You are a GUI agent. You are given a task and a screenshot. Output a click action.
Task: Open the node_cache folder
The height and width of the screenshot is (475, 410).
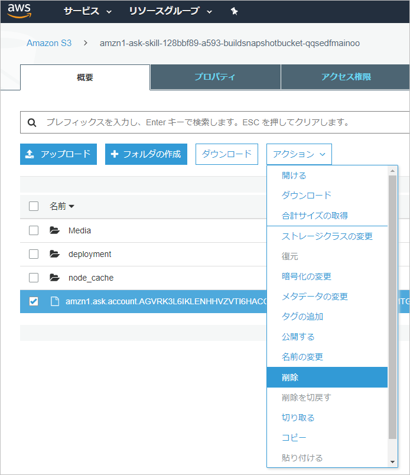(x=91, y=278)
